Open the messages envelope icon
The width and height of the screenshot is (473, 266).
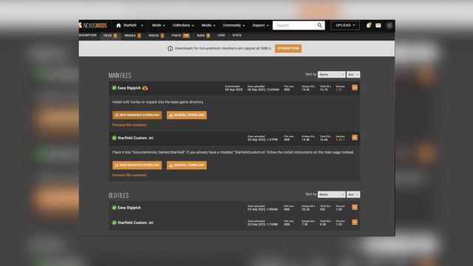[x=378, y=25]
